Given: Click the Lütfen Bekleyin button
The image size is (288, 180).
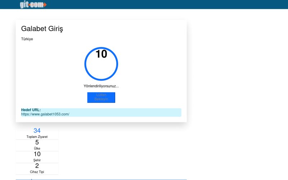Looking at the screenshot, I should pos(101,98).
